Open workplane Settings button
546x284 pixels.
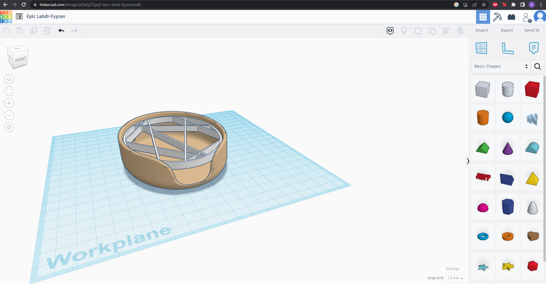tap(452, 269)
